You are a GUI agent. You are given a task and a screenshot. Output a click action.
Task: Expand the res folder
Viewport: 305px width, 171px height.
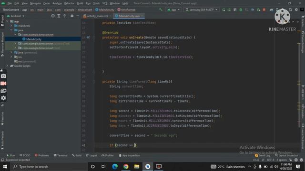(11, 57)
